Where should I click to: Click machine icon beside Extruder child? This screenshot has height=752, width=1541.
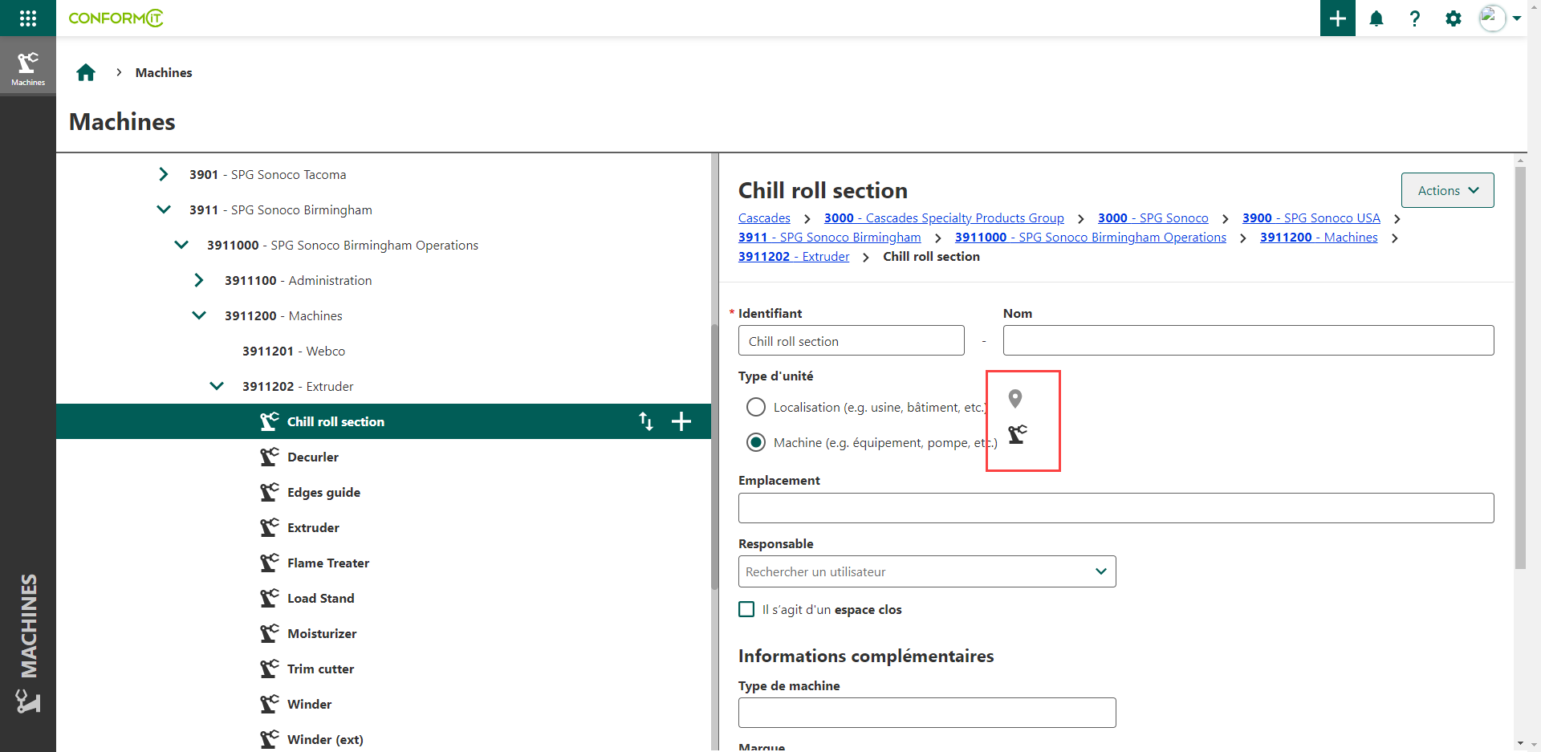pyautogui.click(x=270, y=527)
